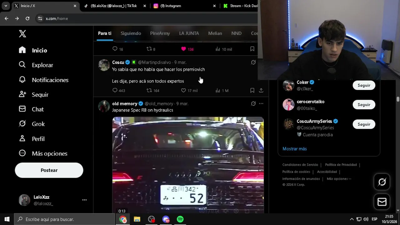The width and height of the screenshot is (400, 225).
Task: Click Mostrar más link
Action: (x=295, y=149)
